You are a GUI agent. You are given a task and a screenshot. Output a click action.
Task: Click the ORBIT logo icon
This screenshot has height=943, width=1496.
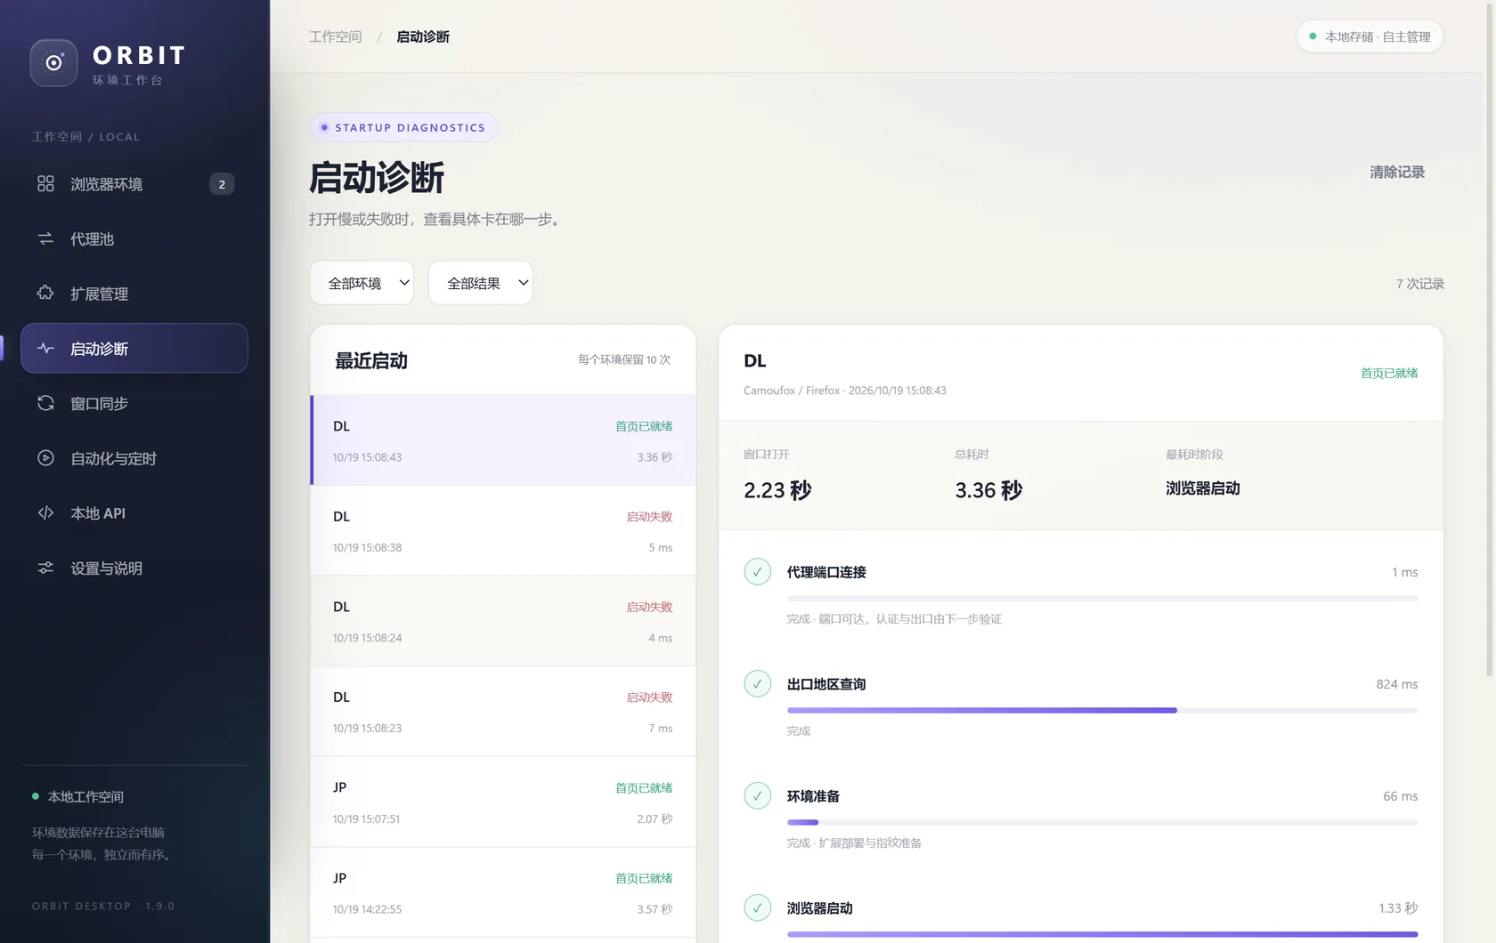click(x=53, y=63)
